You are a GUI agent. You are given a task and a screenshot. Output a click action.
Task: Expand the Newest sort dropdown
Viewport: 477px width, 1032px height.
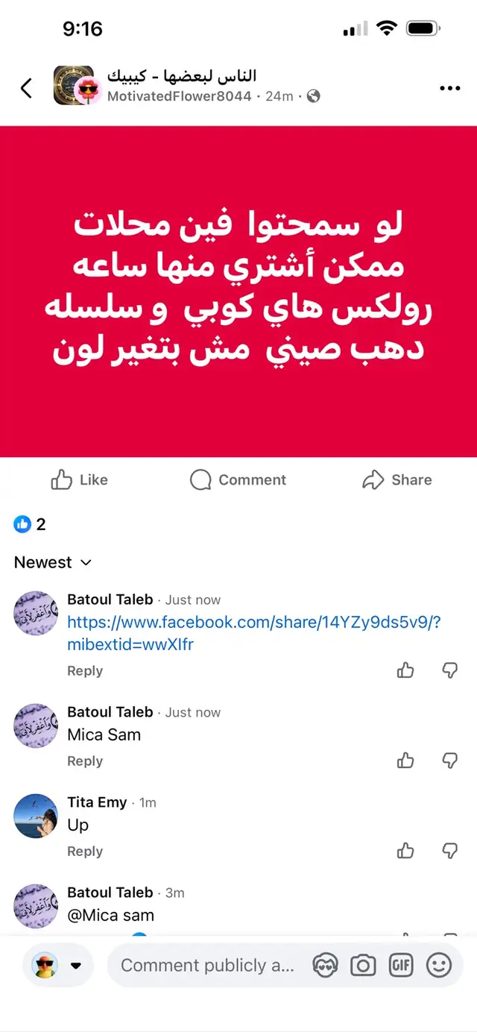(53, 562)
